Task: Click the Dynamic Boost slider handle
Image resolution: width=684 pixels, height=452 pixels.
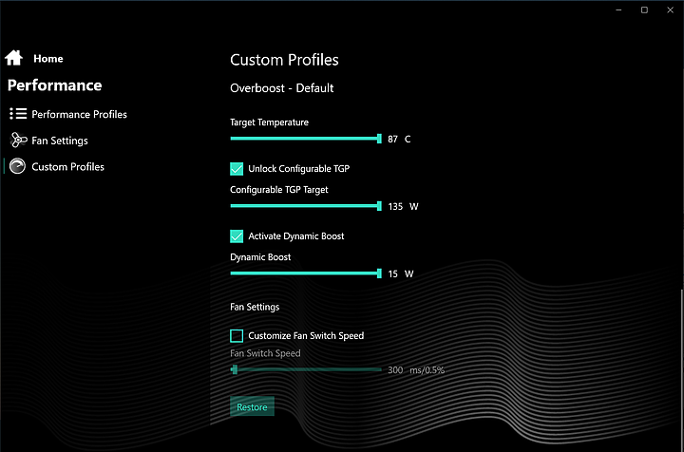Action: [x=379, y=273]
